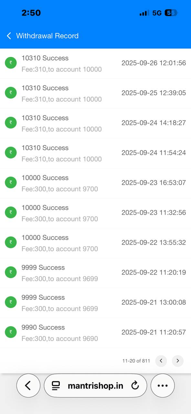Tap the mantrishop.in address bar
The height and width of the screenshot is (414, 191).
click(x=95, y=386)
